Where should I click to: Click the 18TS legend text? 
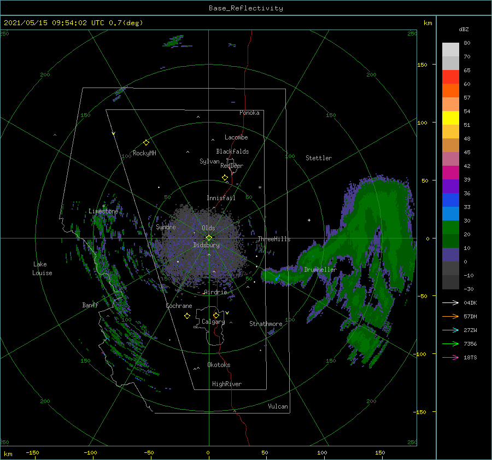[470, 357]
